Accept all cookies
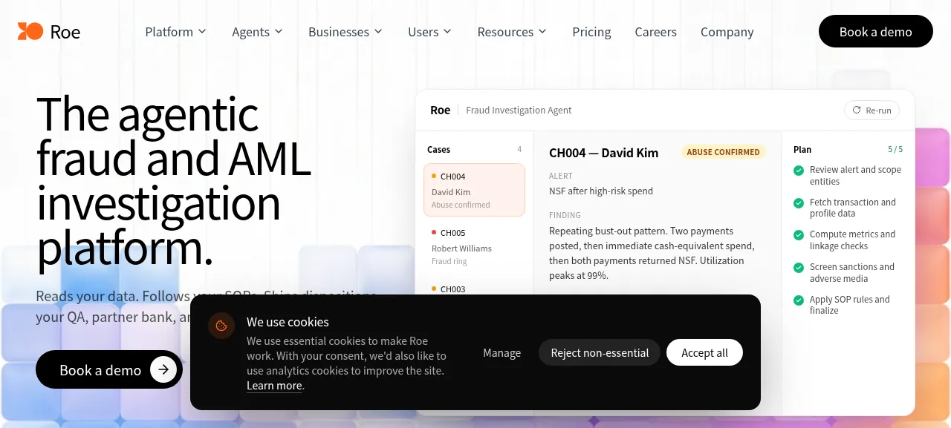 [704, 352]
